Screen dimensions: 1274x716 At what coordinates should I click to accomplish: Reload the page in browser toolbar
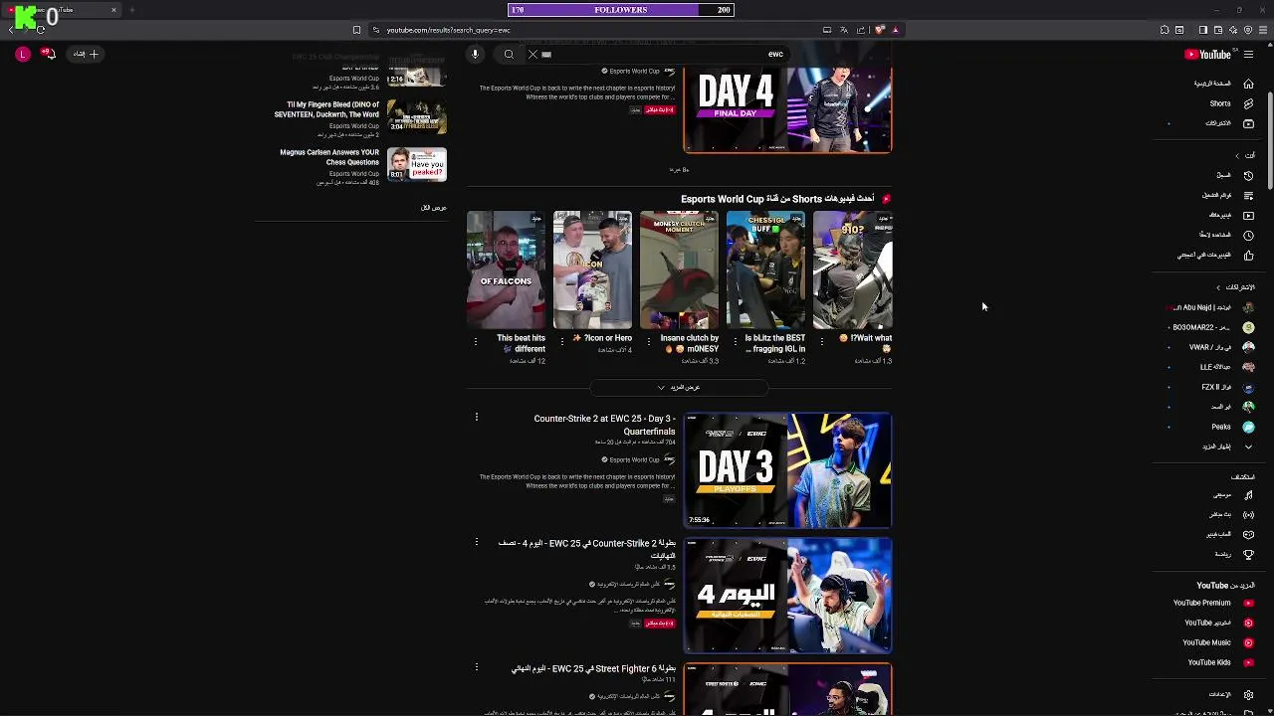40,30
